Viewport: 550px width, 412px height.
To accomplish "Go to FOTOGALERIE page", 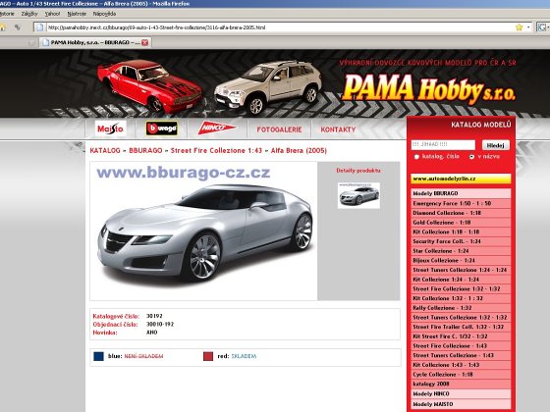I will click(x=279, y=129).
